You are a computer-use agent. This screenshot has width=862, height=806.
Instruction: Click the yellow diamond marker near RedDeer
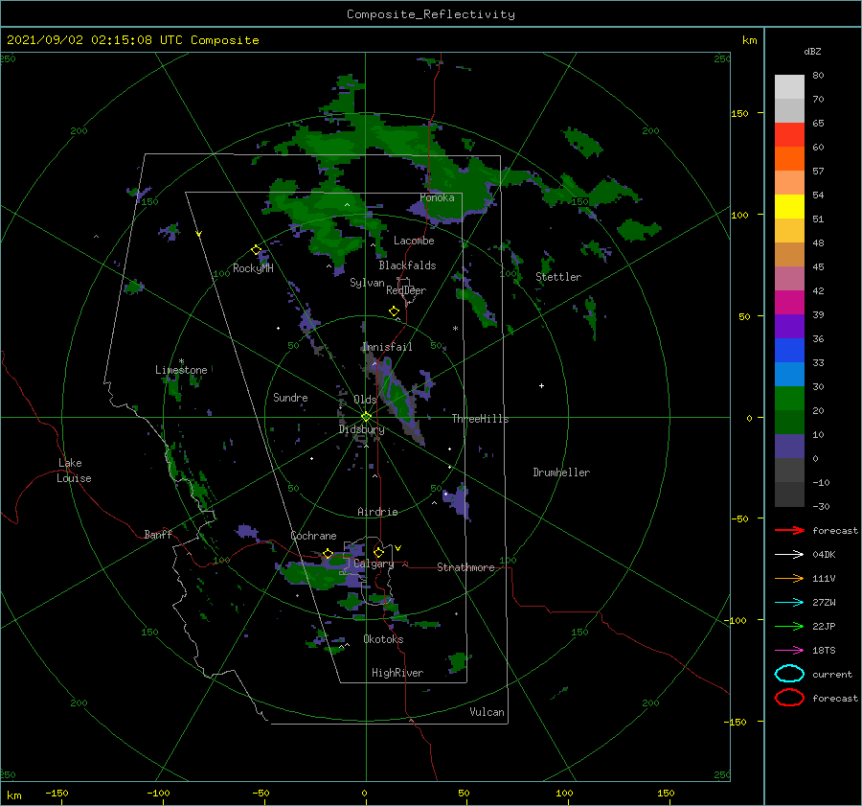point(395,311)
